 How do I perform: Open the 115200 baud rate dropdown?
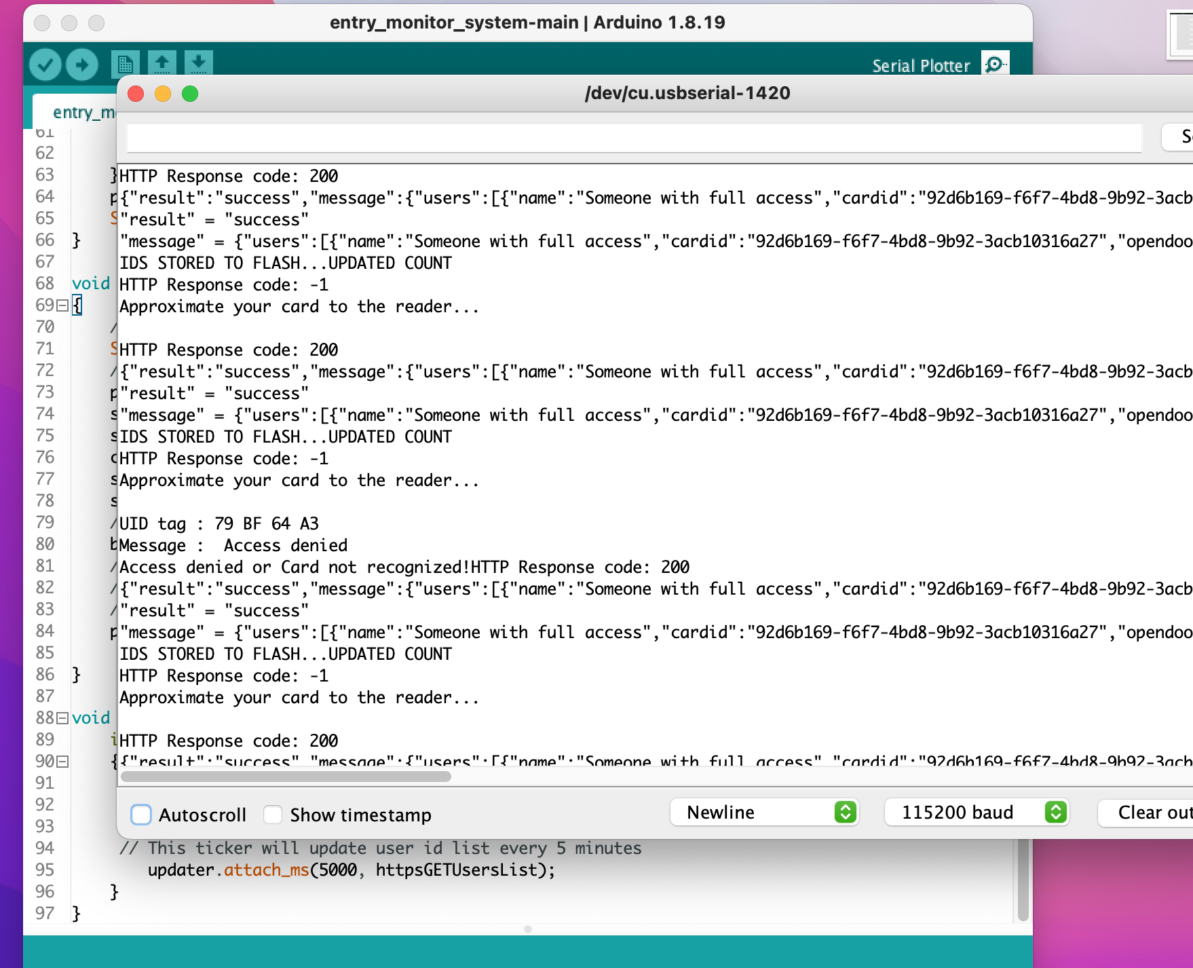(977, 812)
